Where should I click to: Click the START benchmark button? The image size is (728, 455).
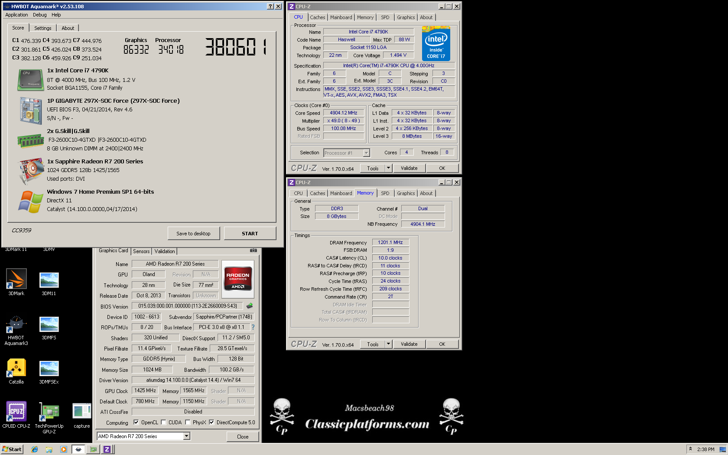[x=250, y=234]
